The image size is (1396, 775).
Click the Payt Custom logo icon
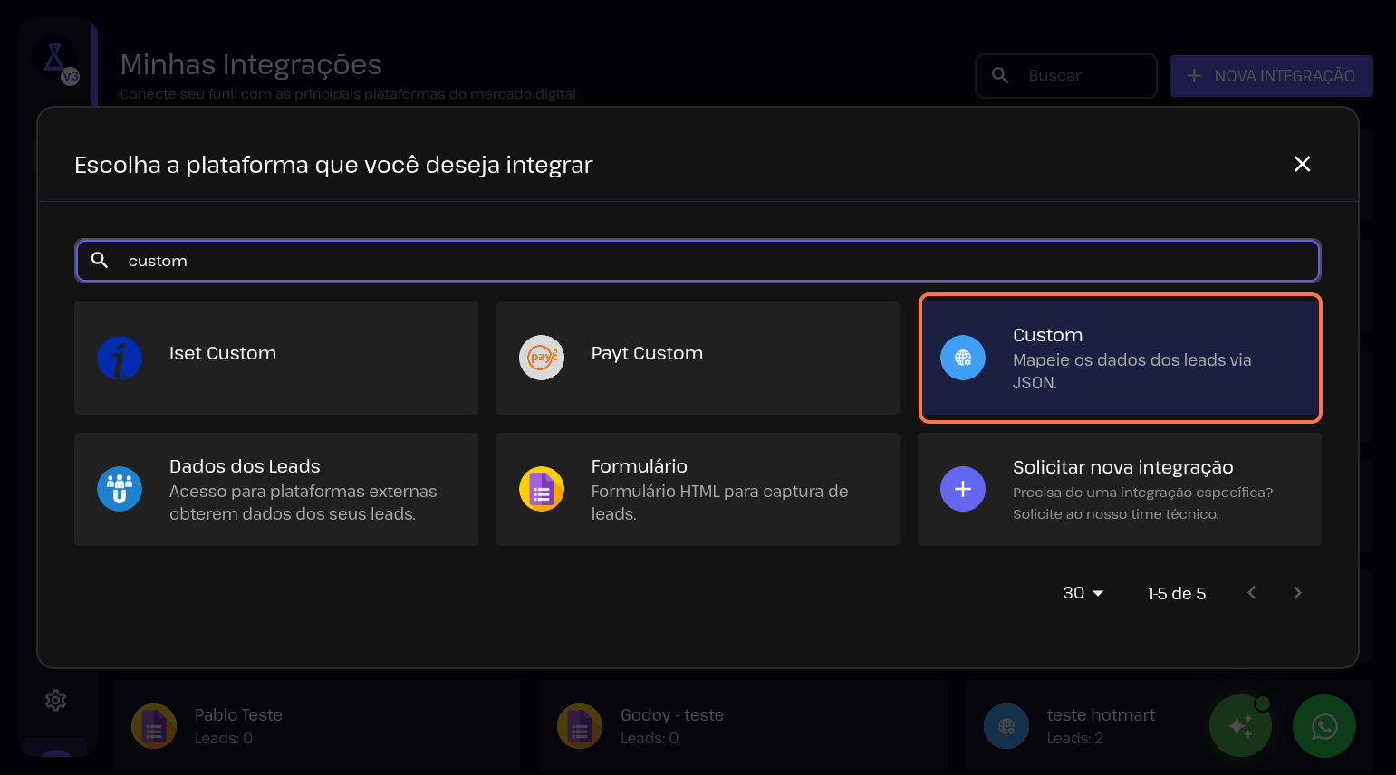tap(542, 358)
